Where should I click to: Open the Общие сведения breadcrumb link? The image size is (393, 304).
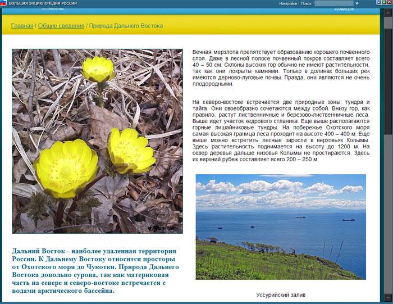coord(61,26)
